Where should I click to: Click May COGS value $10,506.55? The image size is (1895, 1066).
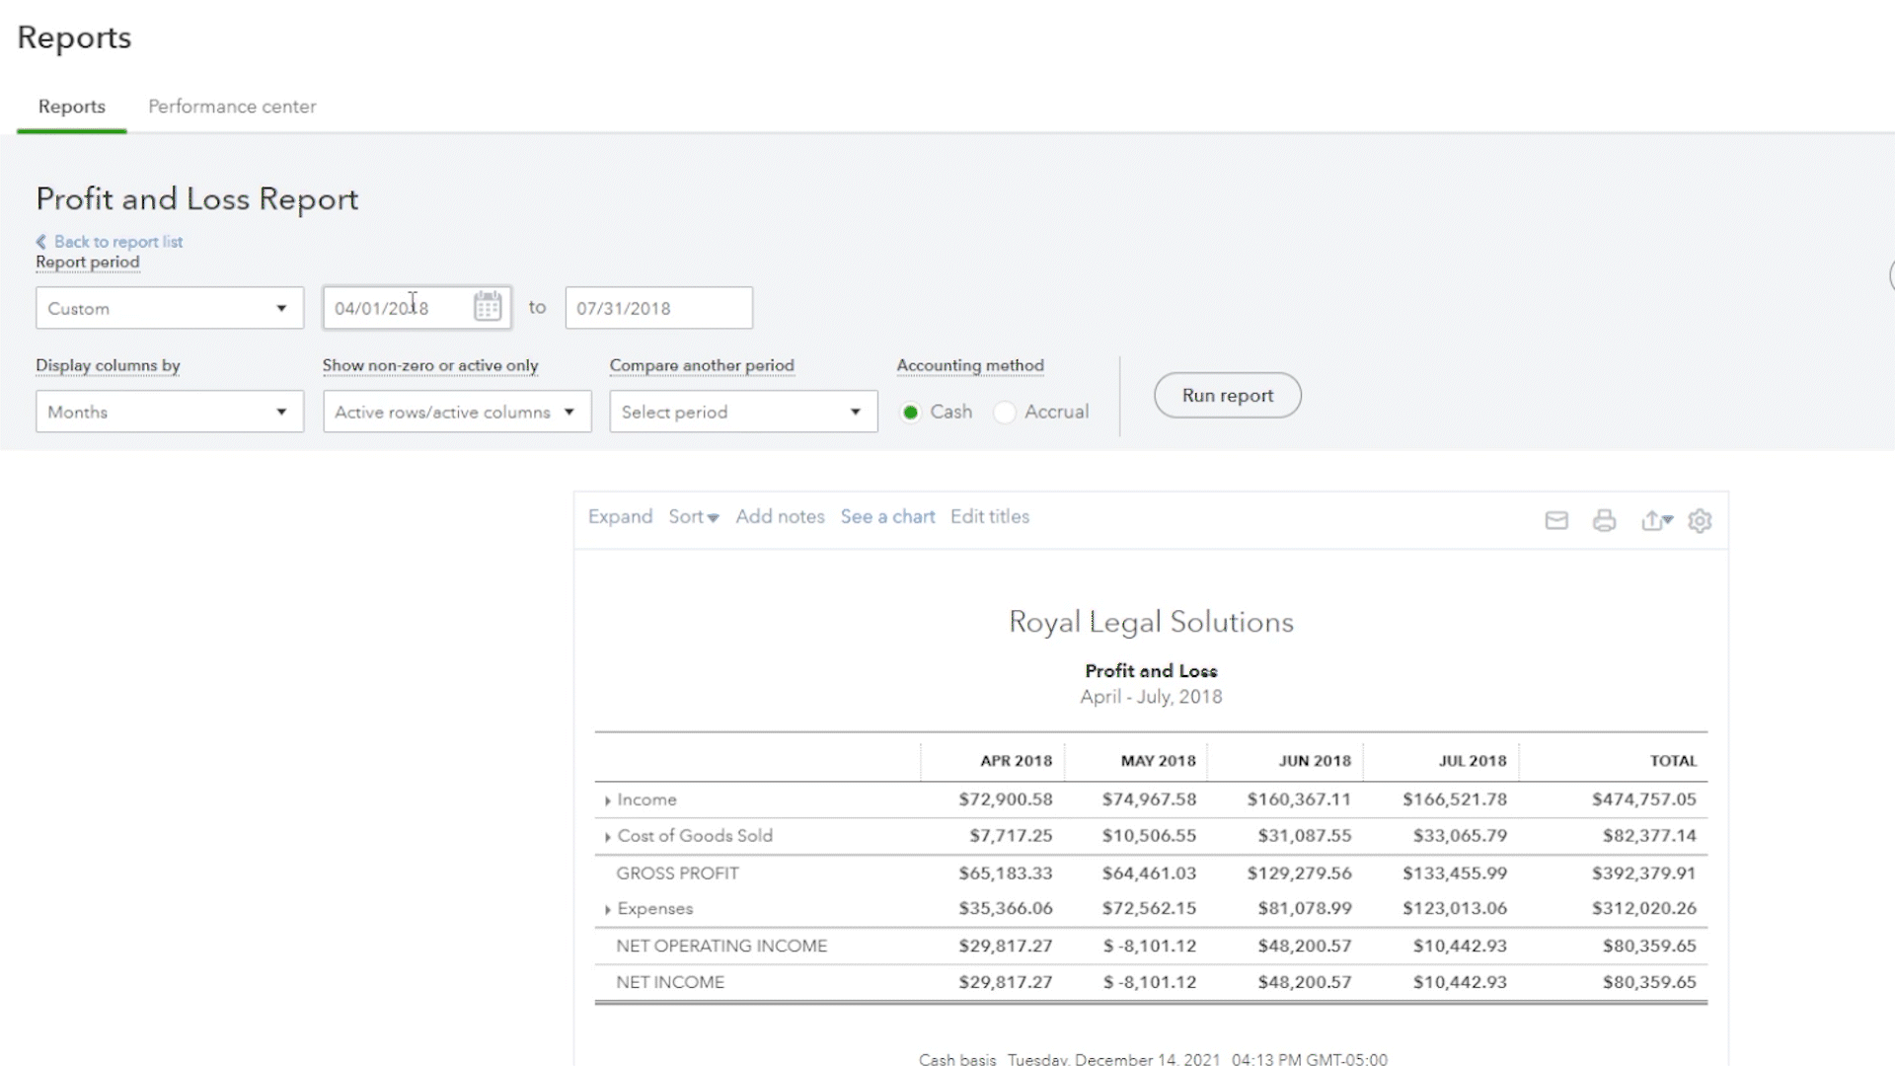1149,836
